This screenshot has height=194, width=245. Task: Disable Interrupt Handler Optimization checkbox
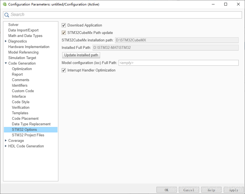coord(64,70)
